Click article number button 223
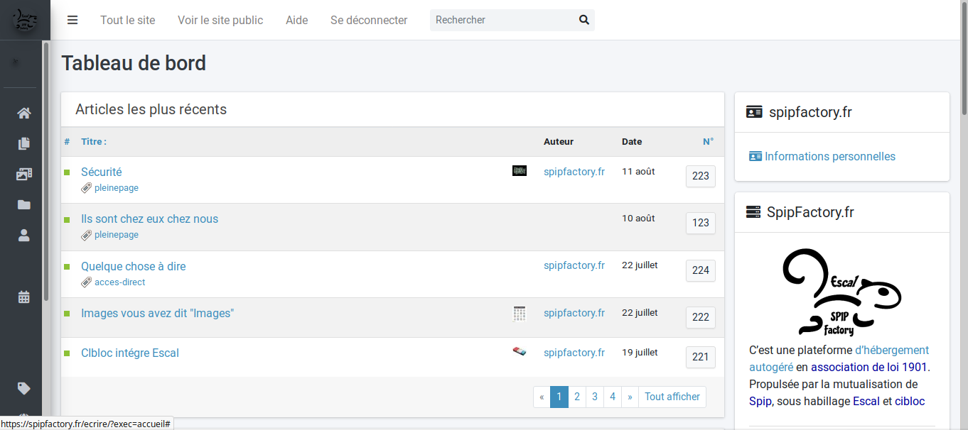Image resolution: width=968 pixels, height=430 pixels. tap(701, 176)
